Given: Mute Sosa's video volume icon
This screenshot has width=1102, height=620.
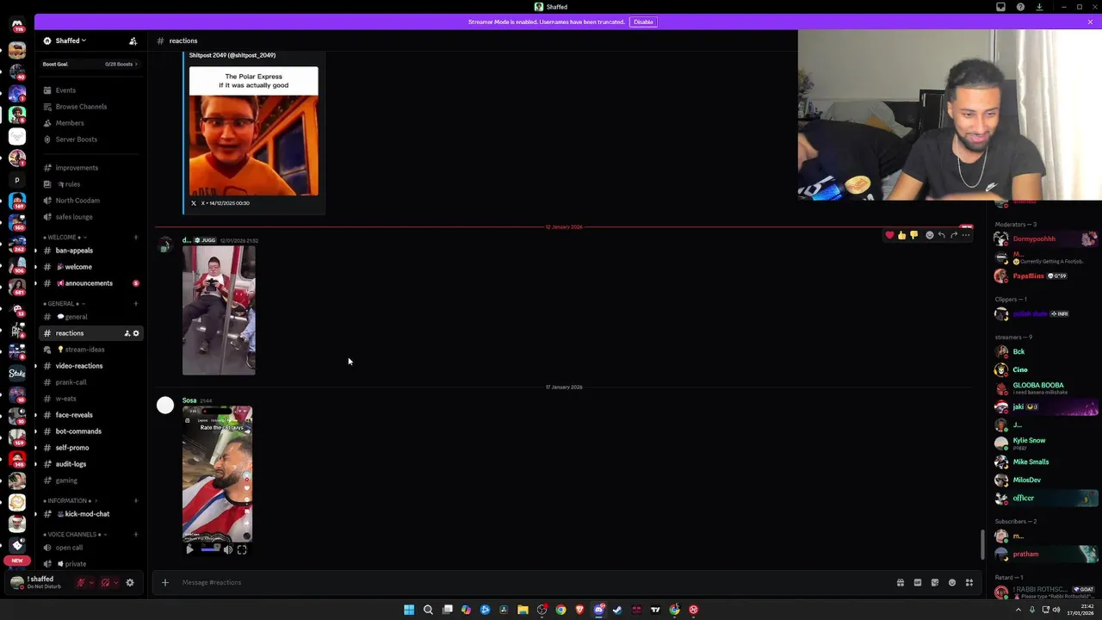Looking at the screenshot, I should (228, 549).
